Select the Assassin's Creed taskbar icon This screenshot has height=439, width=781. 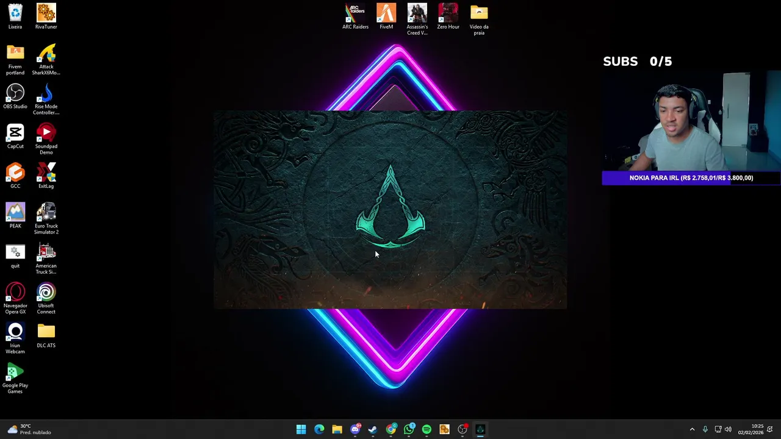(480, 429)
